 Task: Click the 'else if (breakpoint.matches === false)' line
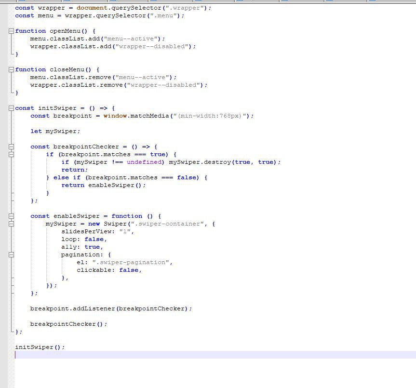point(127,177)
